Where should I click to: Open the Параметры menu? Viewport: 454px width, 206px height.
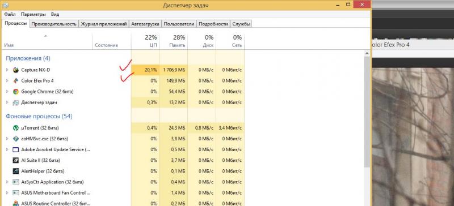click(33, 14)
